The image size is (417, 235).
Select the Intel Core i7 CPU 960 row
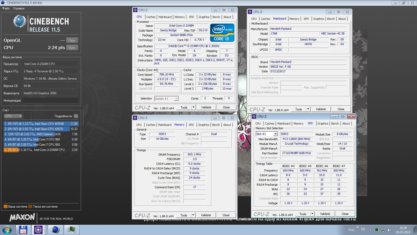coord(41,139)
